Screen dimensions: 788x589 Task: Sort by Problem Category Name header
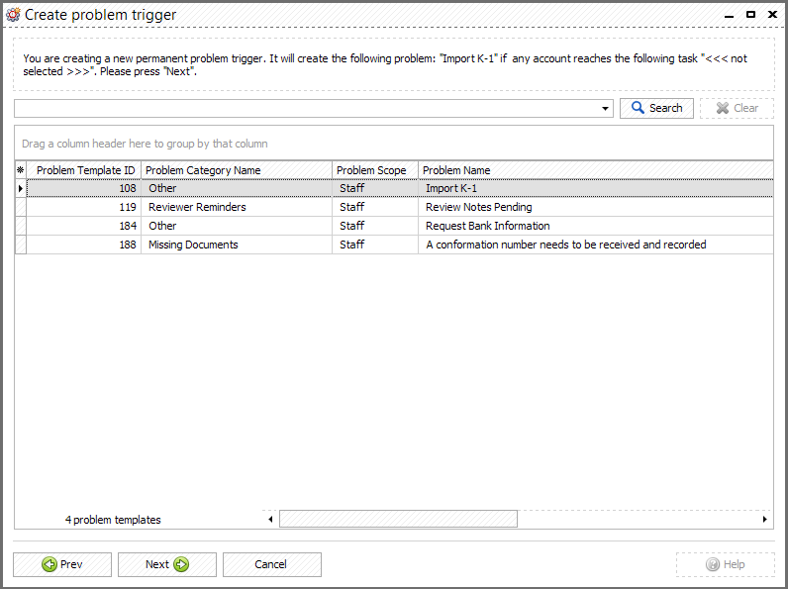coord(237,170)
